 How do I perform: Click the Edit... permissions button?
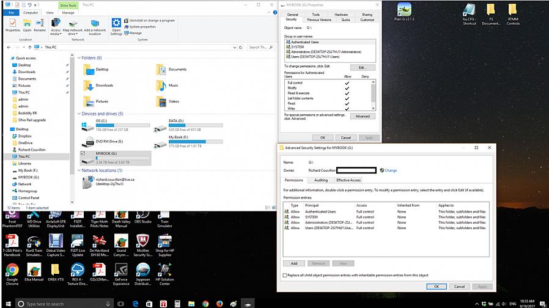click(x=363, y=67)
